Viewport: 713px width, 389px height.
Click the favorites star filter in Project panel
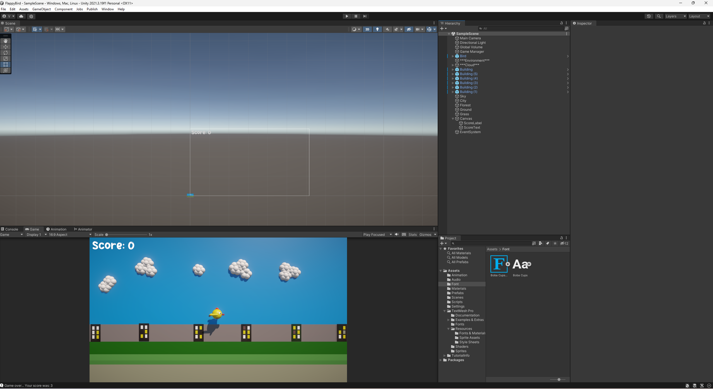(555, 243)
